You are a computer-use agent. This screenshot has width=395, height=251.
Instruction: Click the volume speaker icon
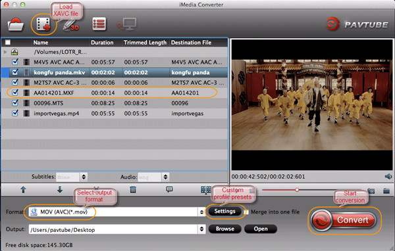tap(388, 176)
